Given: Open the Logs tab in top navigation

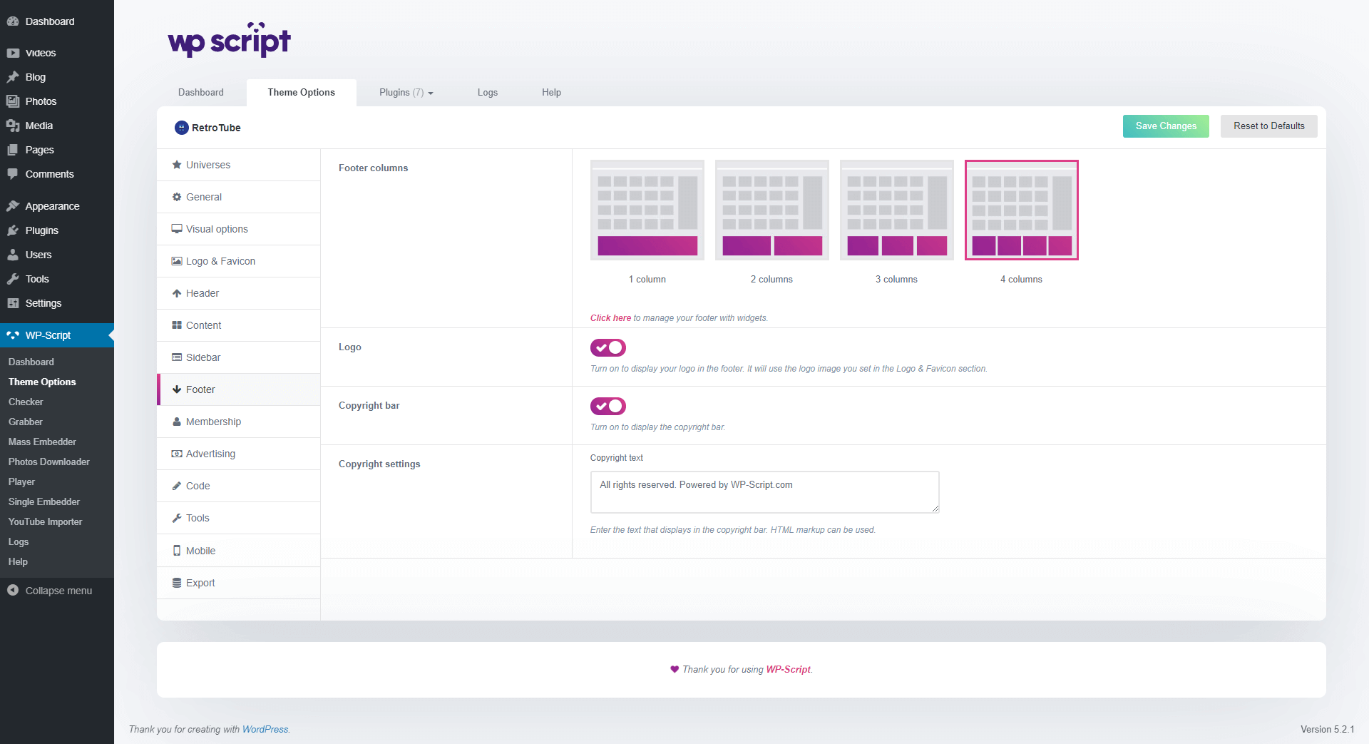Looking at the screenshot, I should click(x=488, y=93).
